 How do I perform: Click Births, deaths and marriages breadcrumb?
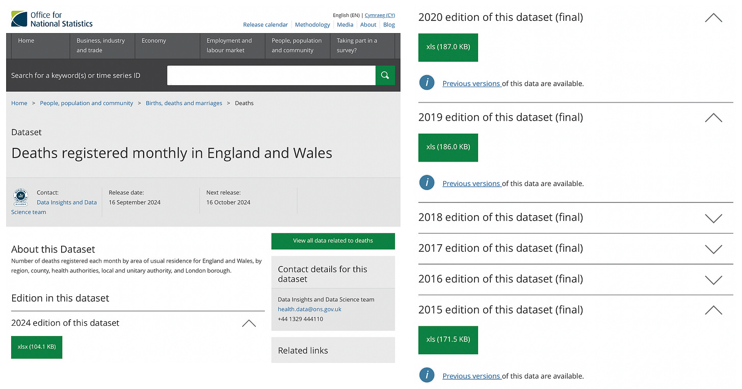(184, 103)
